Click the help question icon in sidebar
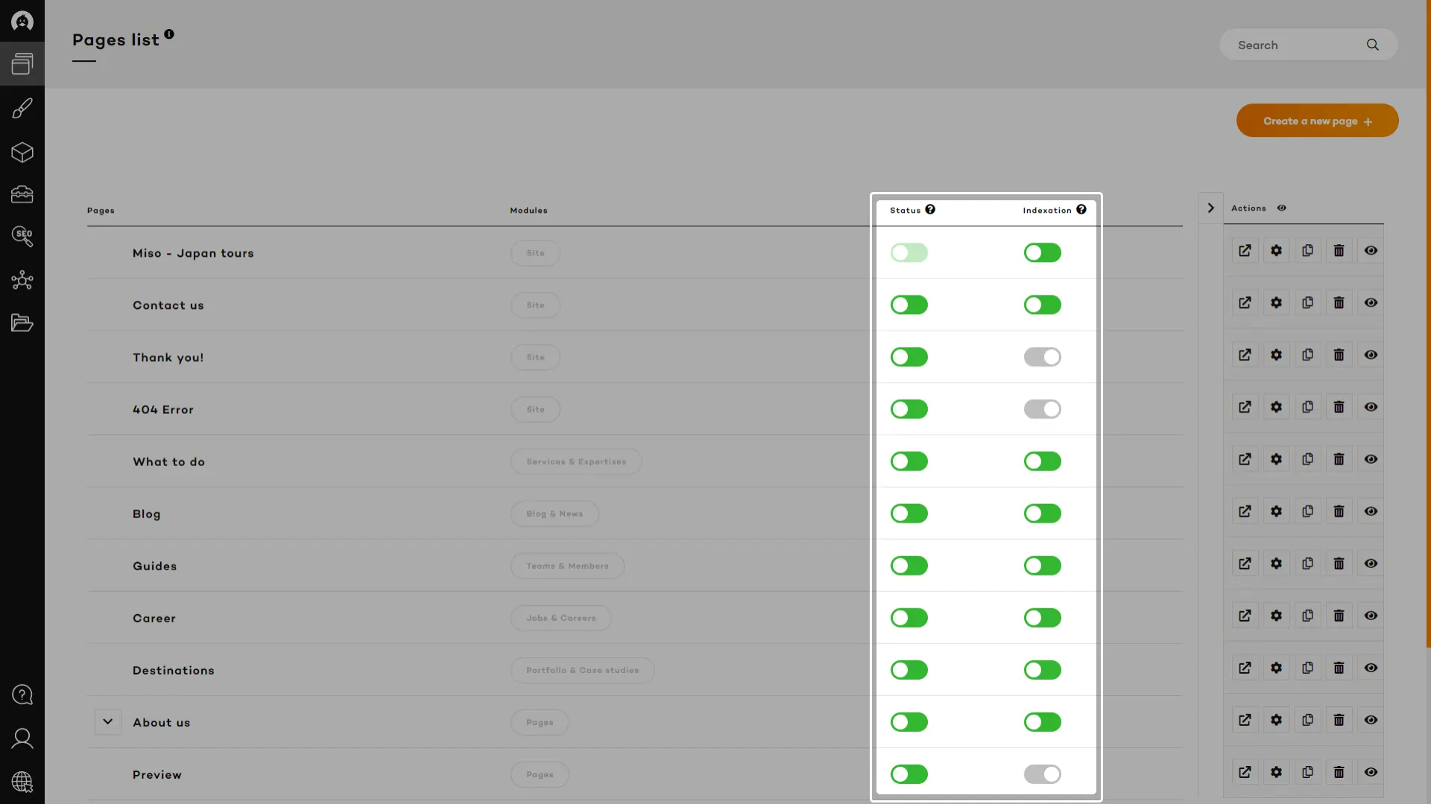The width and height of the screenshot is (1431, 804). coord(22,695)
